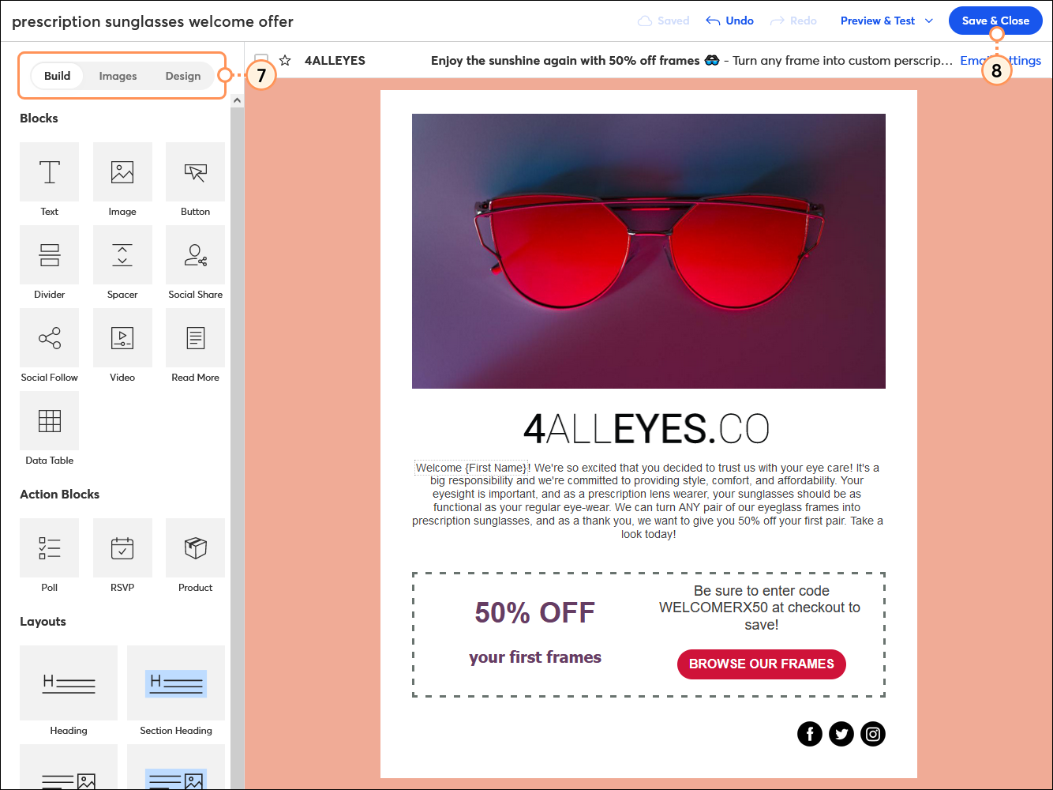Select the Welcome {First Name} paragraph

click(x=648, y=501)
